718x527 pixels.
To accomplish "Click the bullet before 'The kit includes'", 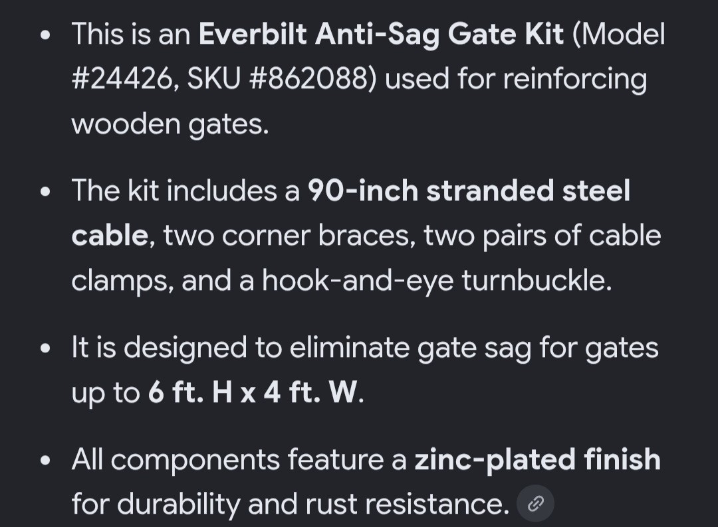I will tap(45, 192).
